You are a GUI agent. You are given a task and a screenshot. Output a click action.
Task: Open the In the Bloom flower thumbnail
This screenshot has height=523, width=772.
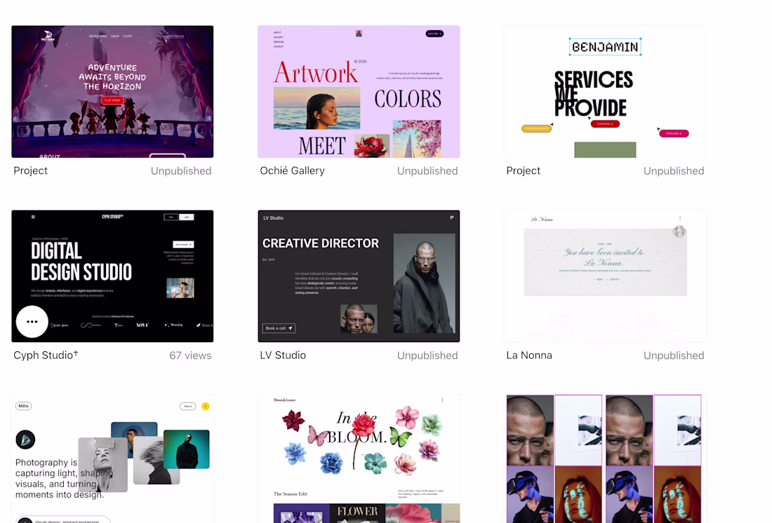coord(359,459)
